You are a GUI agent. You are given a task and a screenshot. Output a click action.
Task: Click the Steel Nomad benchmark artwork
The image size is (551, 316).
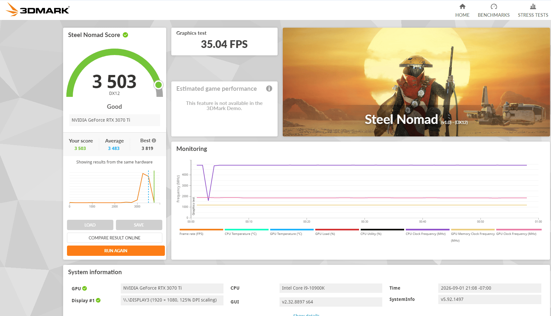point(416,82)
